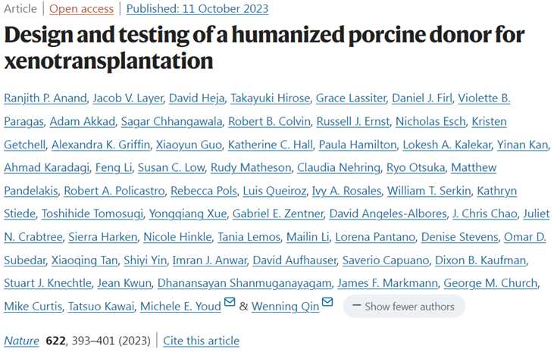
Task: Open author profile for Tatsuo Kawai
Action: click(x=101, y=307)
